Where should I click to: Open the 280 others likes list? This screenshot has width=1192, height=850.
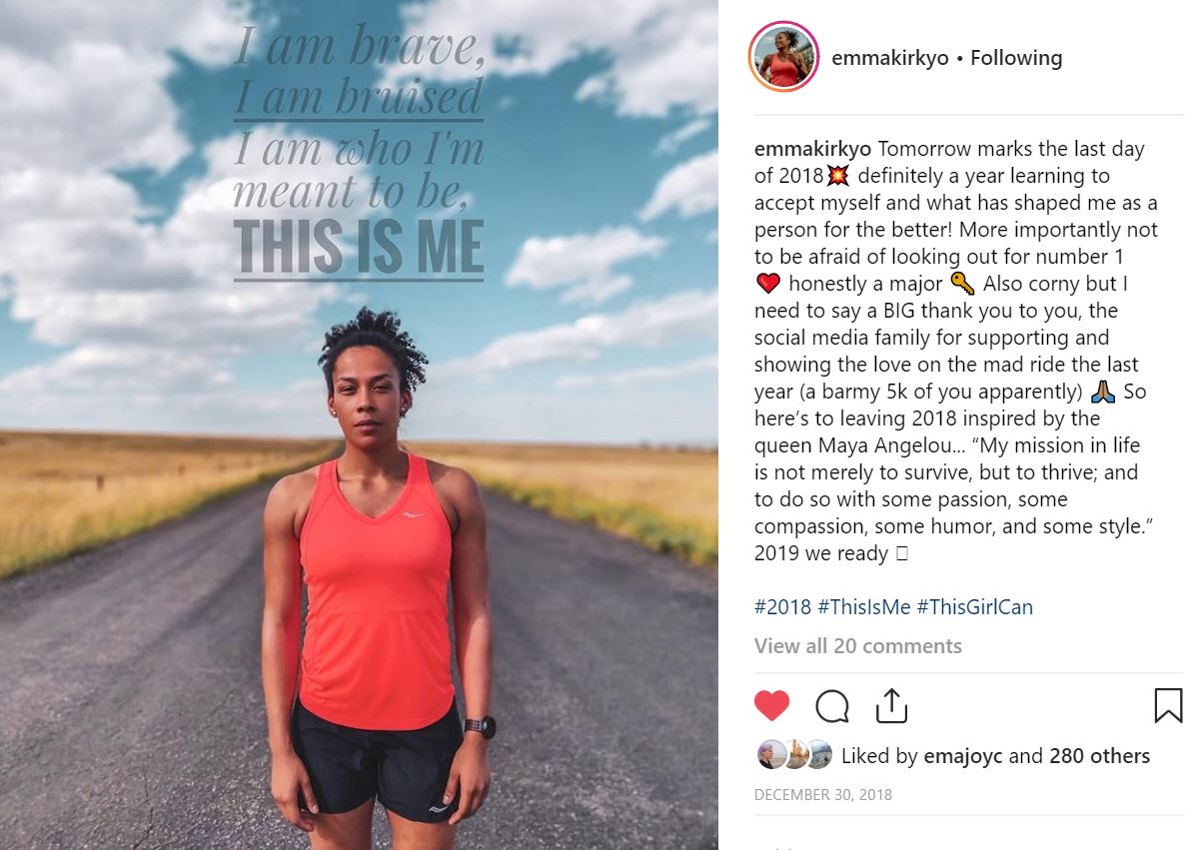(1099, 756)
